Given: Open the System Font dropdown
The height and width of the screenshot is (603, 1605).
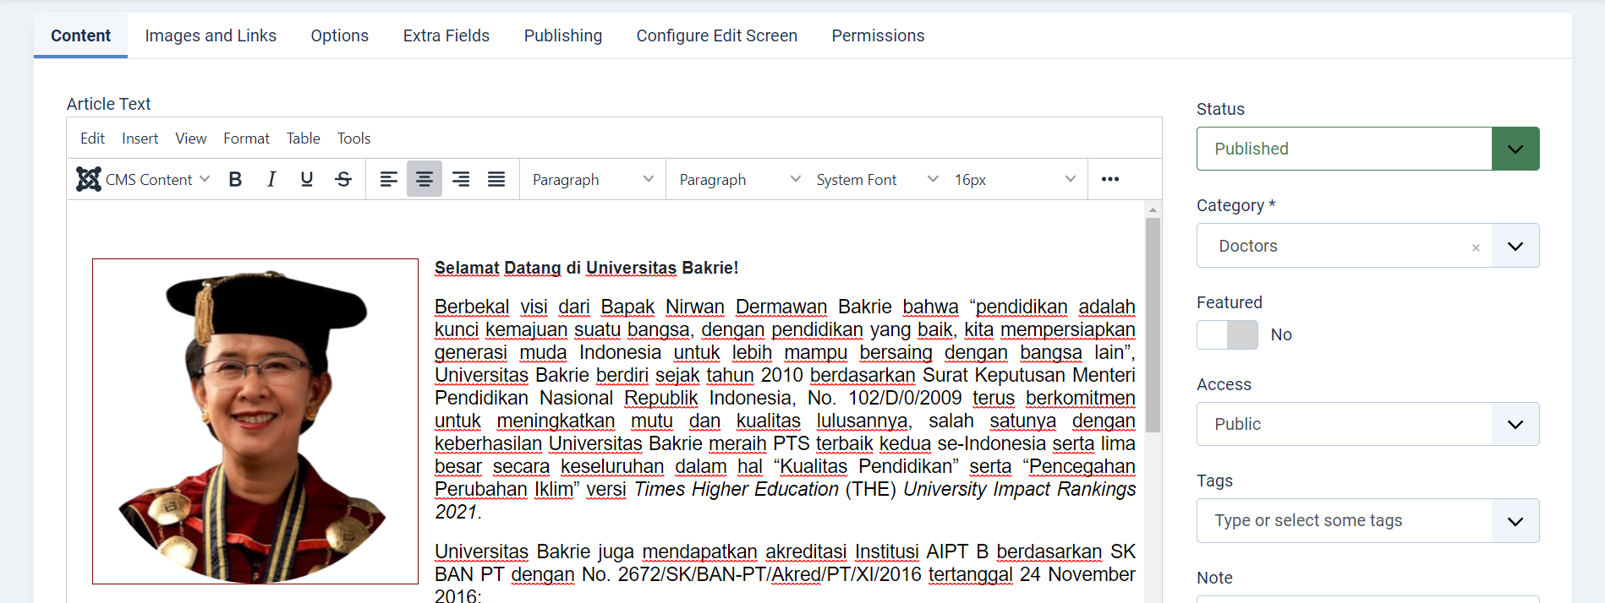Looking at the screenshot, I should [877, 179].
